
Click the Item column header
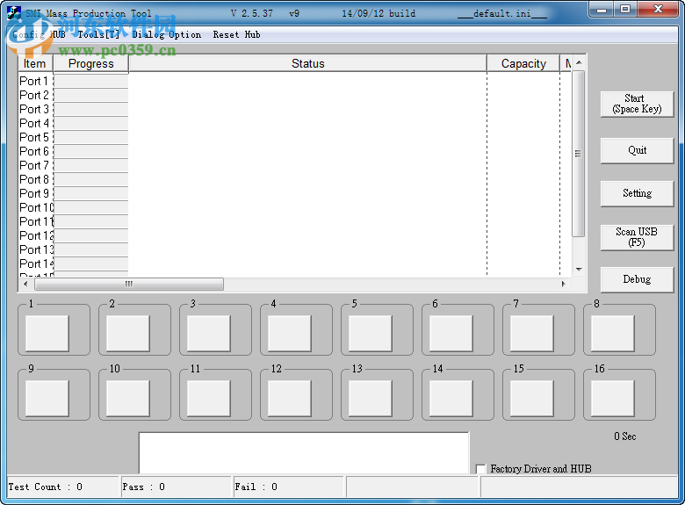(x=35, y=63)
